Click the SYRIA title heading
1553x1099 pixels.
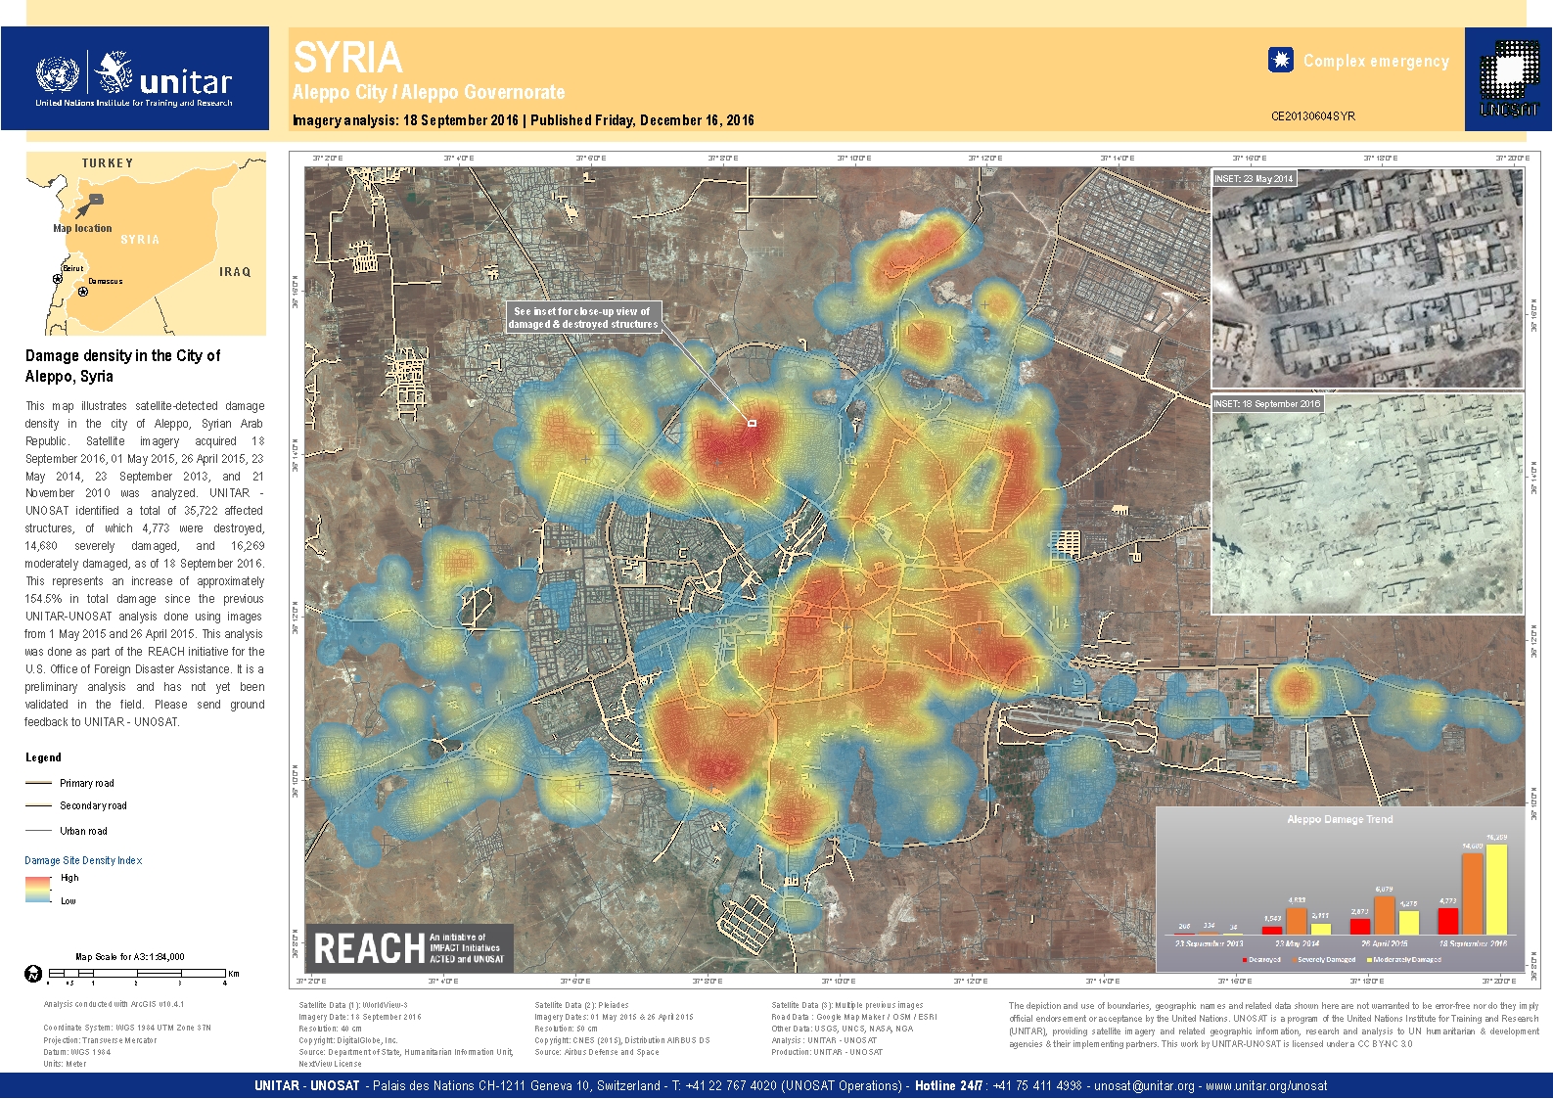[x=347, y=59]
